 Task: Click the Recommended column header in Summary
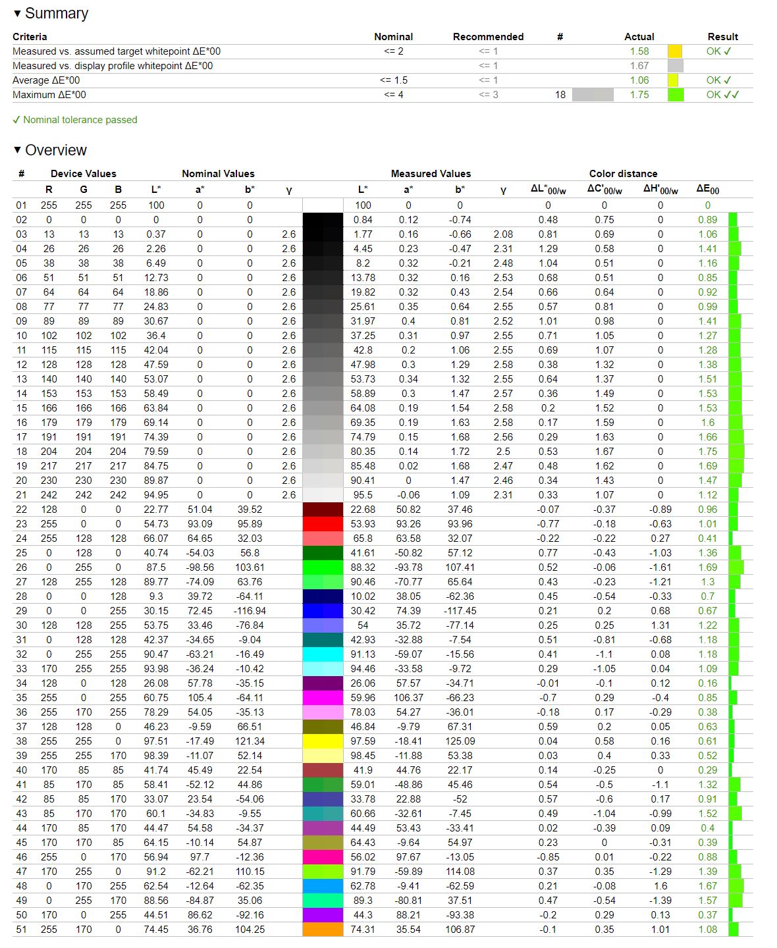coord(488,37)
